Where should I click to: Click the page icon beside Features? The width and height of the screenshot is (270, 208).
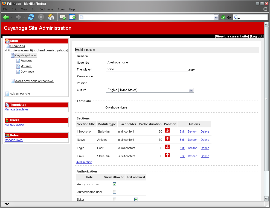[18, 61]
